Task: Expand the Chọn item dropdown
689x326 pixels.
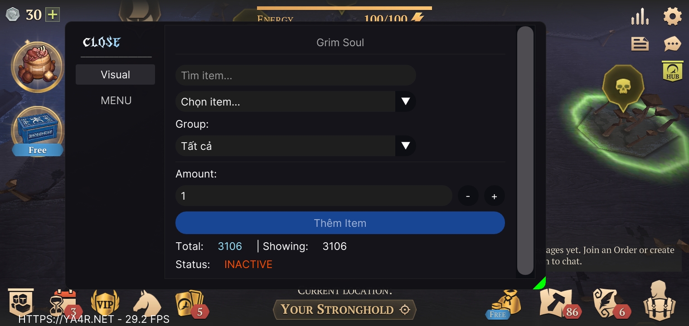Action: (x=405, y=101)
